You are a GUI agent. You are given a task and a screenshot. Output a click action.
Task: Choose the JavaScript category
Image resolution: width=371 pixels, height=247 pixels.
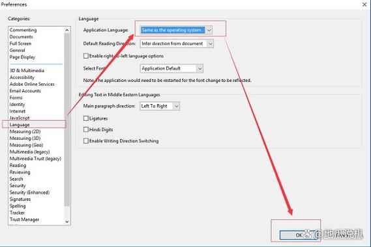[20, 118]
